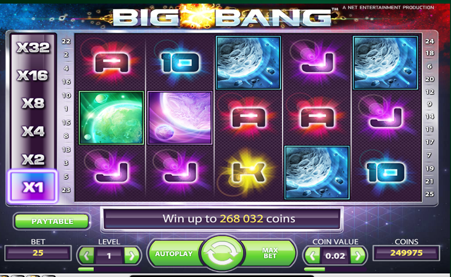
Task: Select payline number 22 on the left
Action: coord(66,41)
